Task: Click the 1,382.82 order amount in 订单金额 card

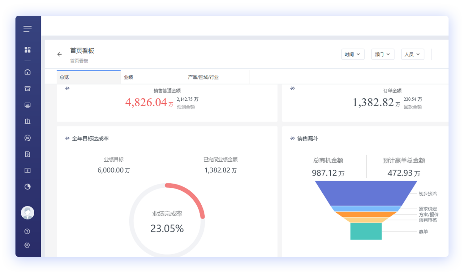Action: pyautogui.click(x=373, y=102)
